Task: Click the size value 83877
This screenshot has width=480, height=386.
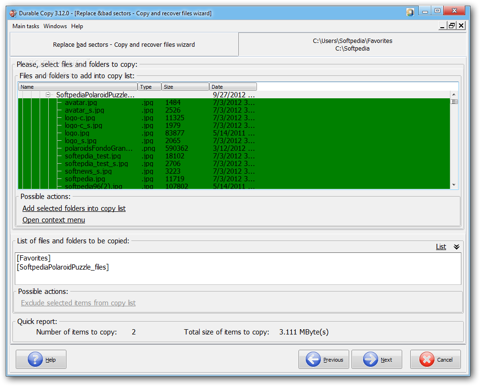Action: (175, 133)
